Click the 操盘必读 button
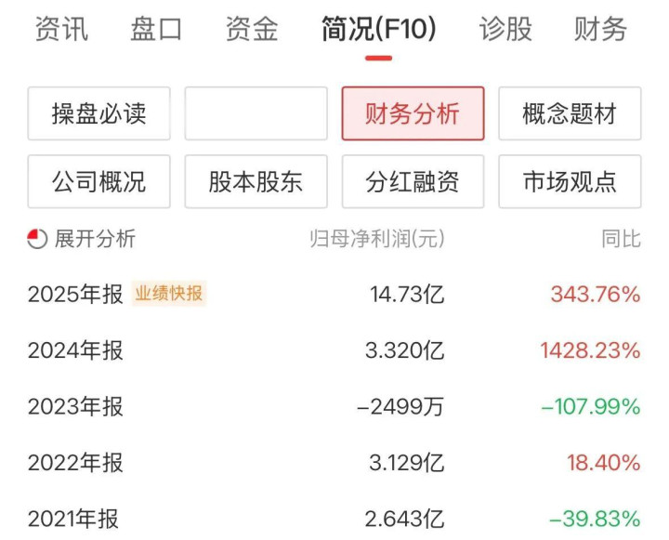This screenshot has width=669, height=540. (x=98, y=114)
